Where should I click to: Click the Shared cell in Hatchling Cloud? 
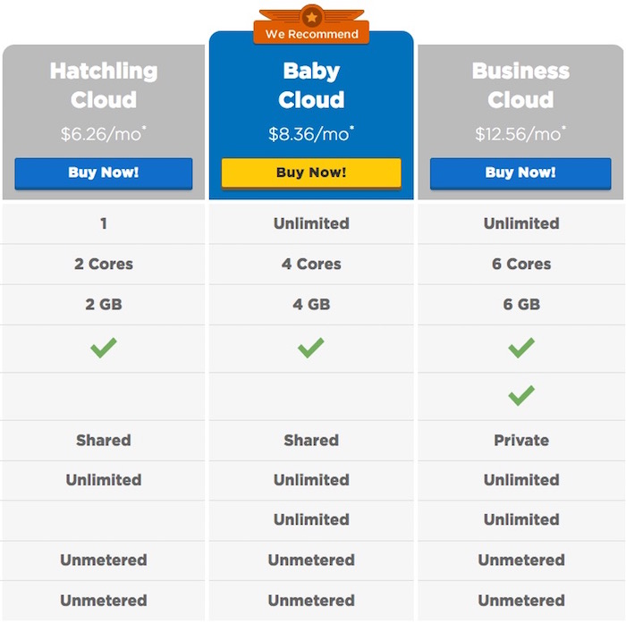click(104, 440)
